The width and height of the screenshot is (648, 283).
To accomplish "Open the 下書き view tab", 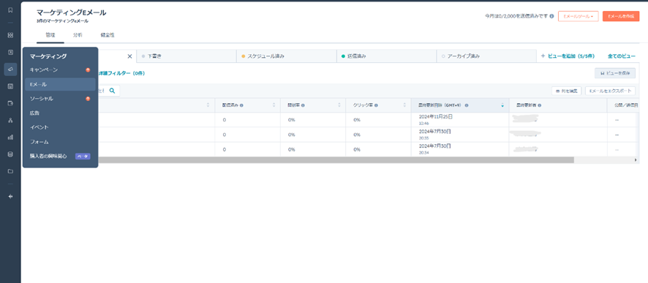I will tap(187, 56).
